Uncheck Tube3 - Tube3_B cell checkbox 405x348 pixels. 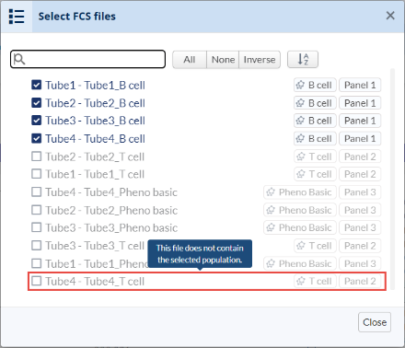tap(37, 121)
